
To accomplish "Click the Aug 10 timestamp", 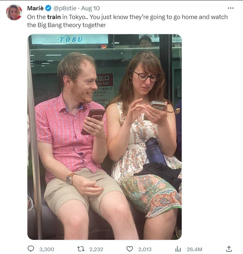I will [x=90, y=8].
